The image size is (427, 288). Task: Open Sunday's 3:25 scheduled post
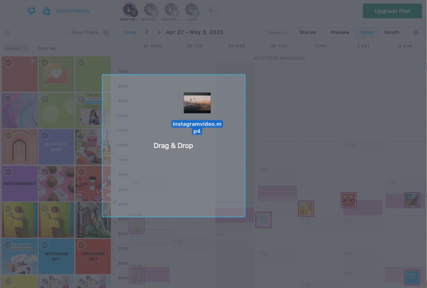coord(412,200)
